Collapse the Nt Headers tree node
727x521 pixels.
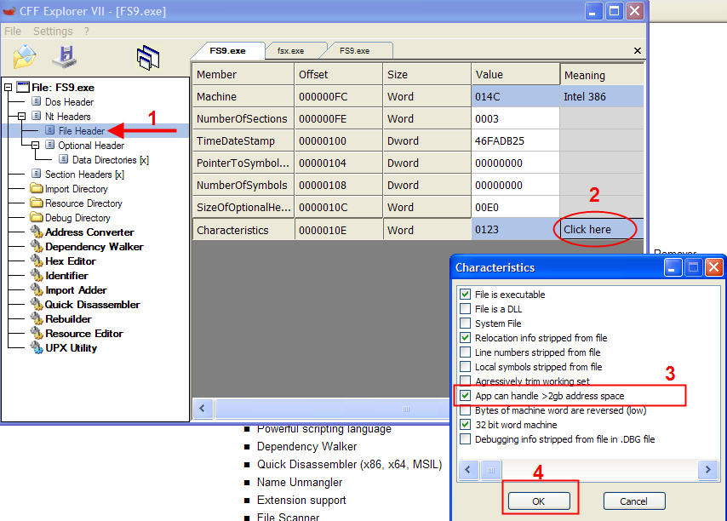22,116
